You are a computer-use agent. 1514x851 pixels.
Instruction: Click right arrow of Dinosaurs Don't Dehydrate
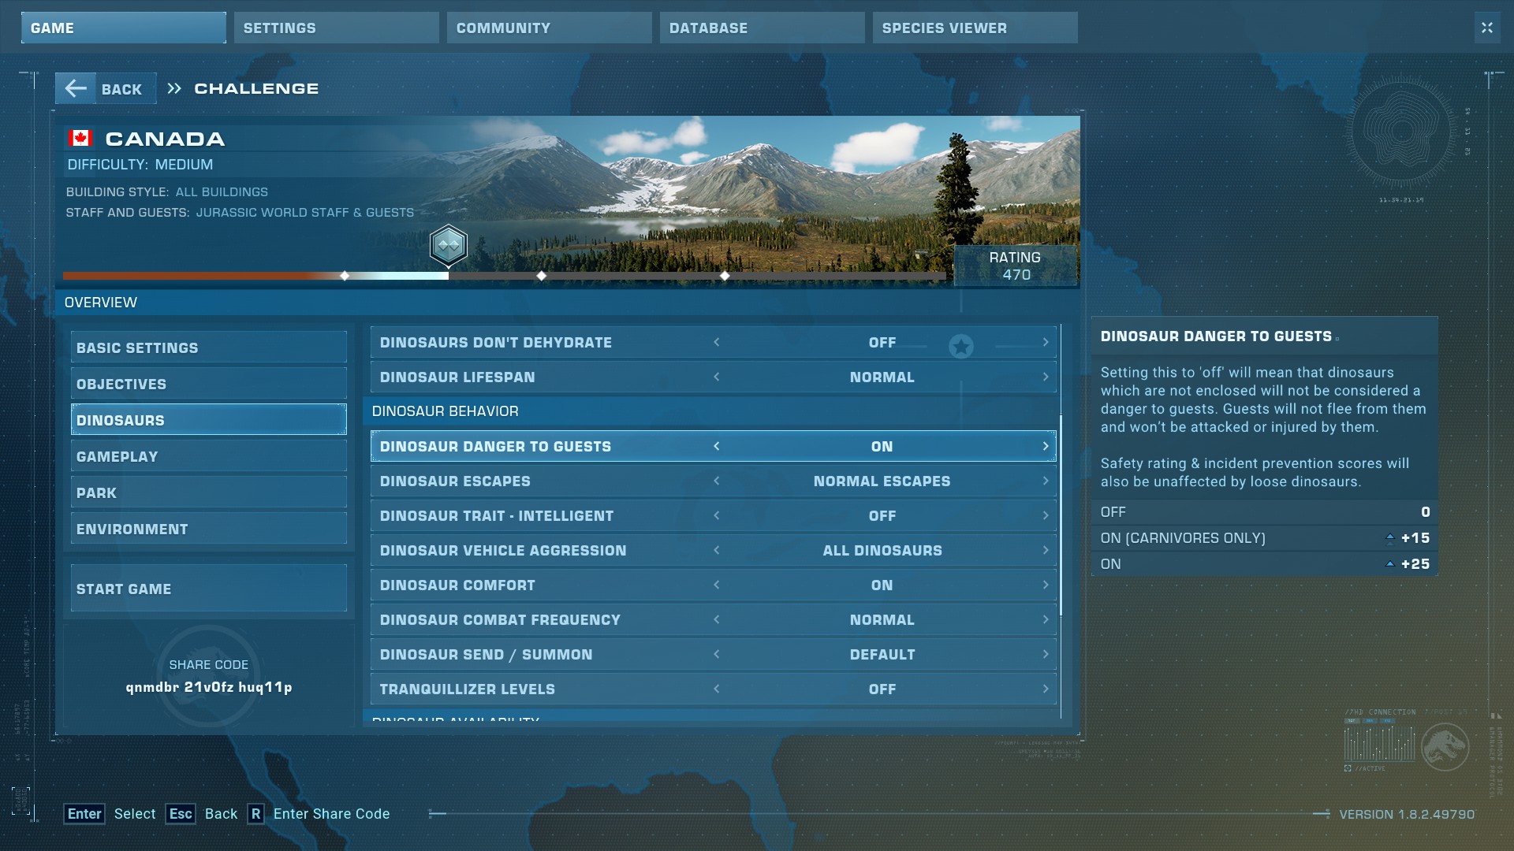point(1046,342)
